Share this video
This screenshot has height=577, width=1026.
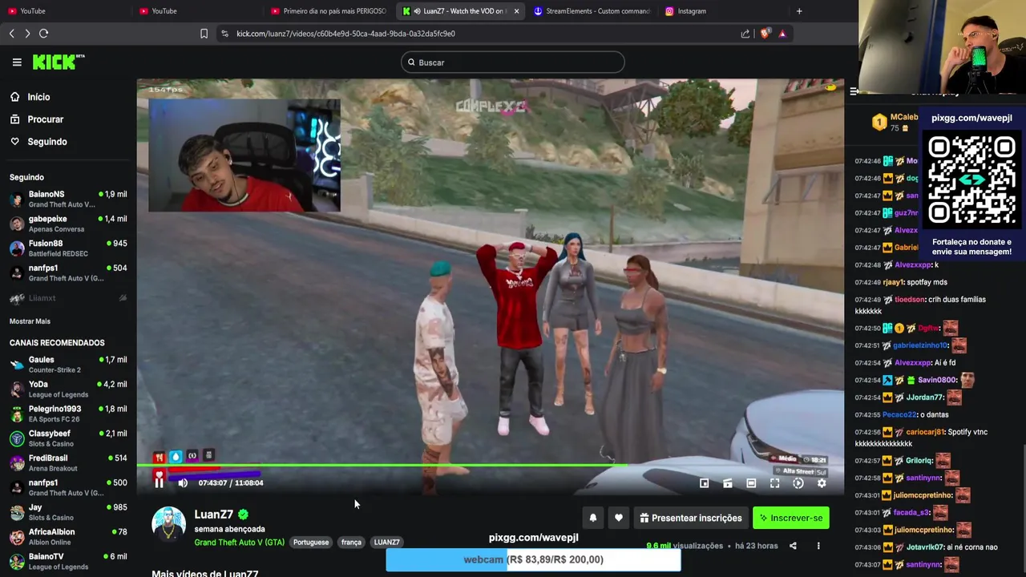(x=793, y=546)
